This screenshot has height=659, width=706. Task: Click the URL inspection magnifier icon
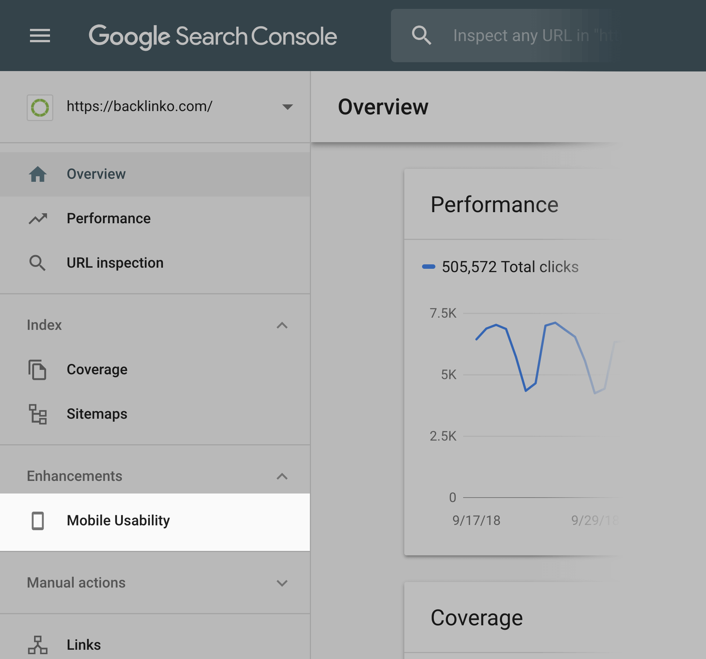point(38,263)
